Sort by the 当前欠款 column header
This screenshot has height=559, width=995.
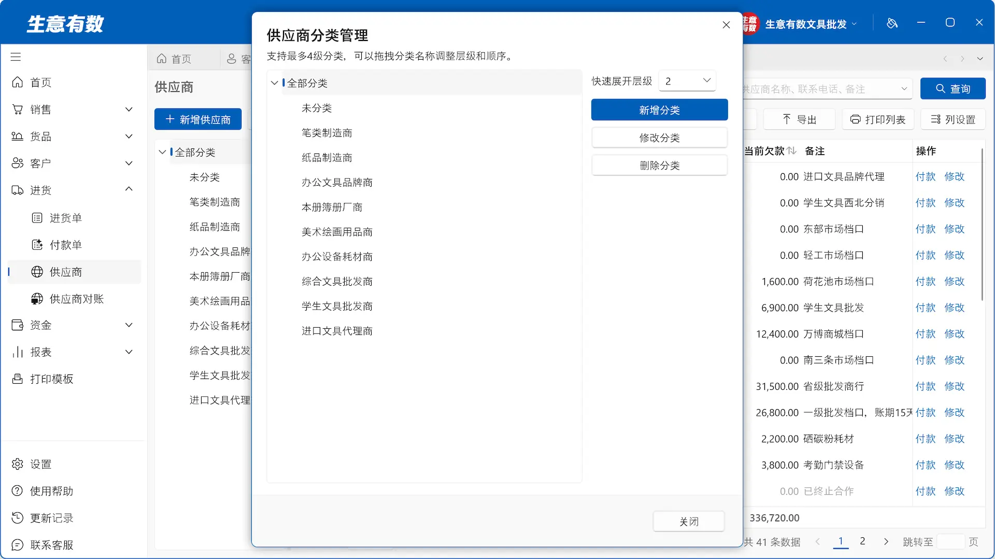coord(770,151)
